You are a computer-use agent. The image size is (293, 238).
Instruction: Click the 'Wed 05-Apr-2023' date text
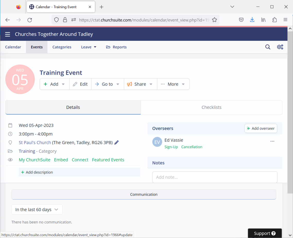click(x=36, y=125)
